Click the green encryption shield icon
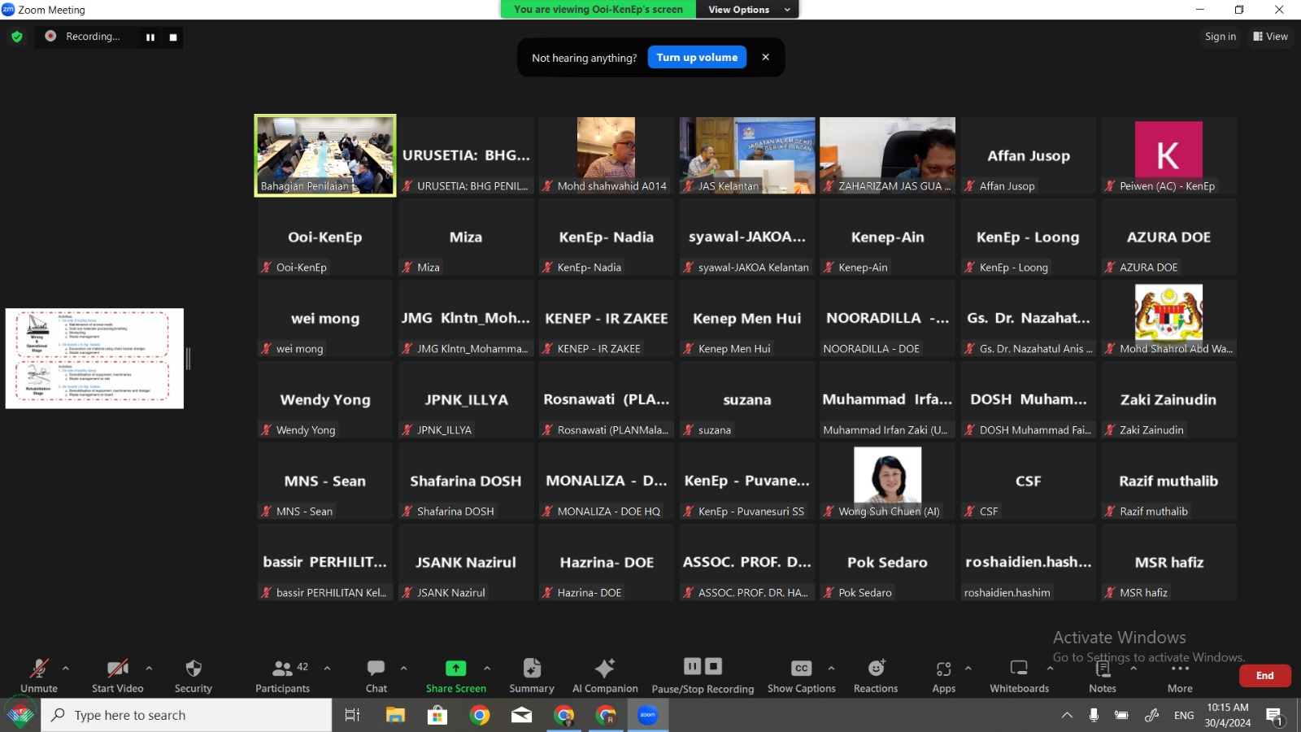Viewport: 1301px width, 732px height. tap(17, 37)
